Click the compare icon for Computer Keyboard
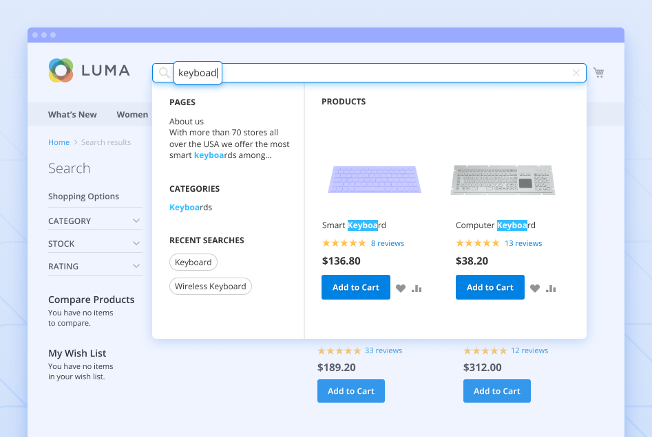This screenshot has height=437, width=652. pyautogui.click(x=550, y=289)
